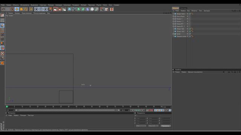Image resolution: width=241 pixels, height=135 pixels.
Task: Activate the Rotate tool
Action: click(26, 9)
